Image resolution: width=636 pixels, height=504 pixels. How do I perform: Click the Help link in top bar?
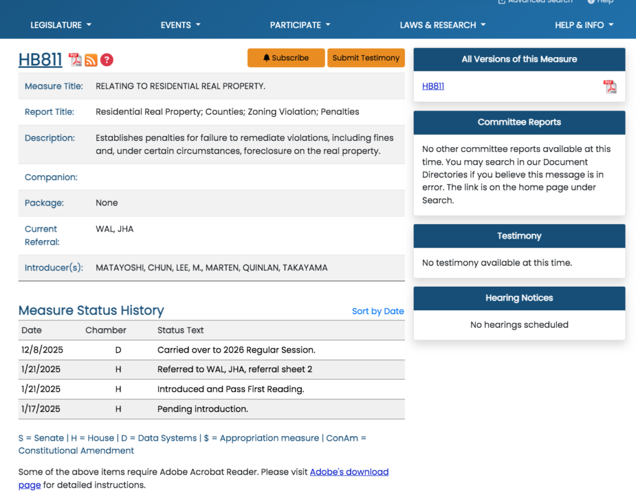(x=604, y=2)
